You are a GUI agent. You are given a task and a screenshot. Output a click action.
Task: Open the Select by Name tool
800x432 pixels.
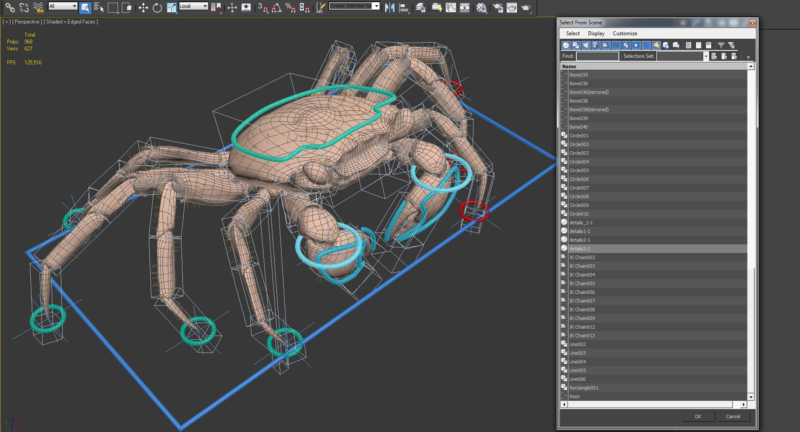tap(99, 8)
